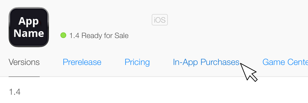
Task: Open the In-App Purchases tab
Action: 206,62
